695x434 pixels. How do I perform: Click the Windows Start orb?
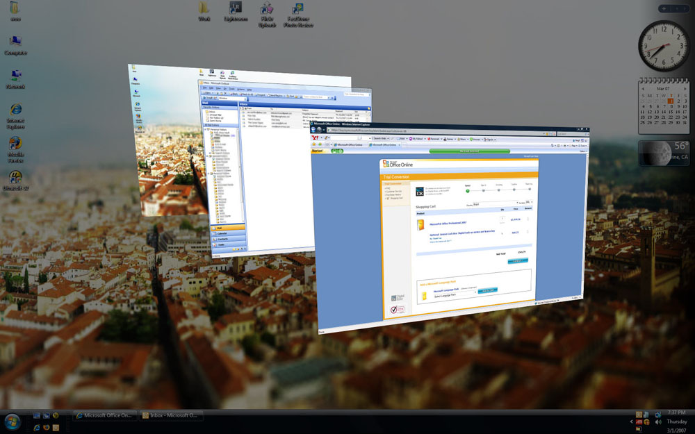tap(13, 422)
